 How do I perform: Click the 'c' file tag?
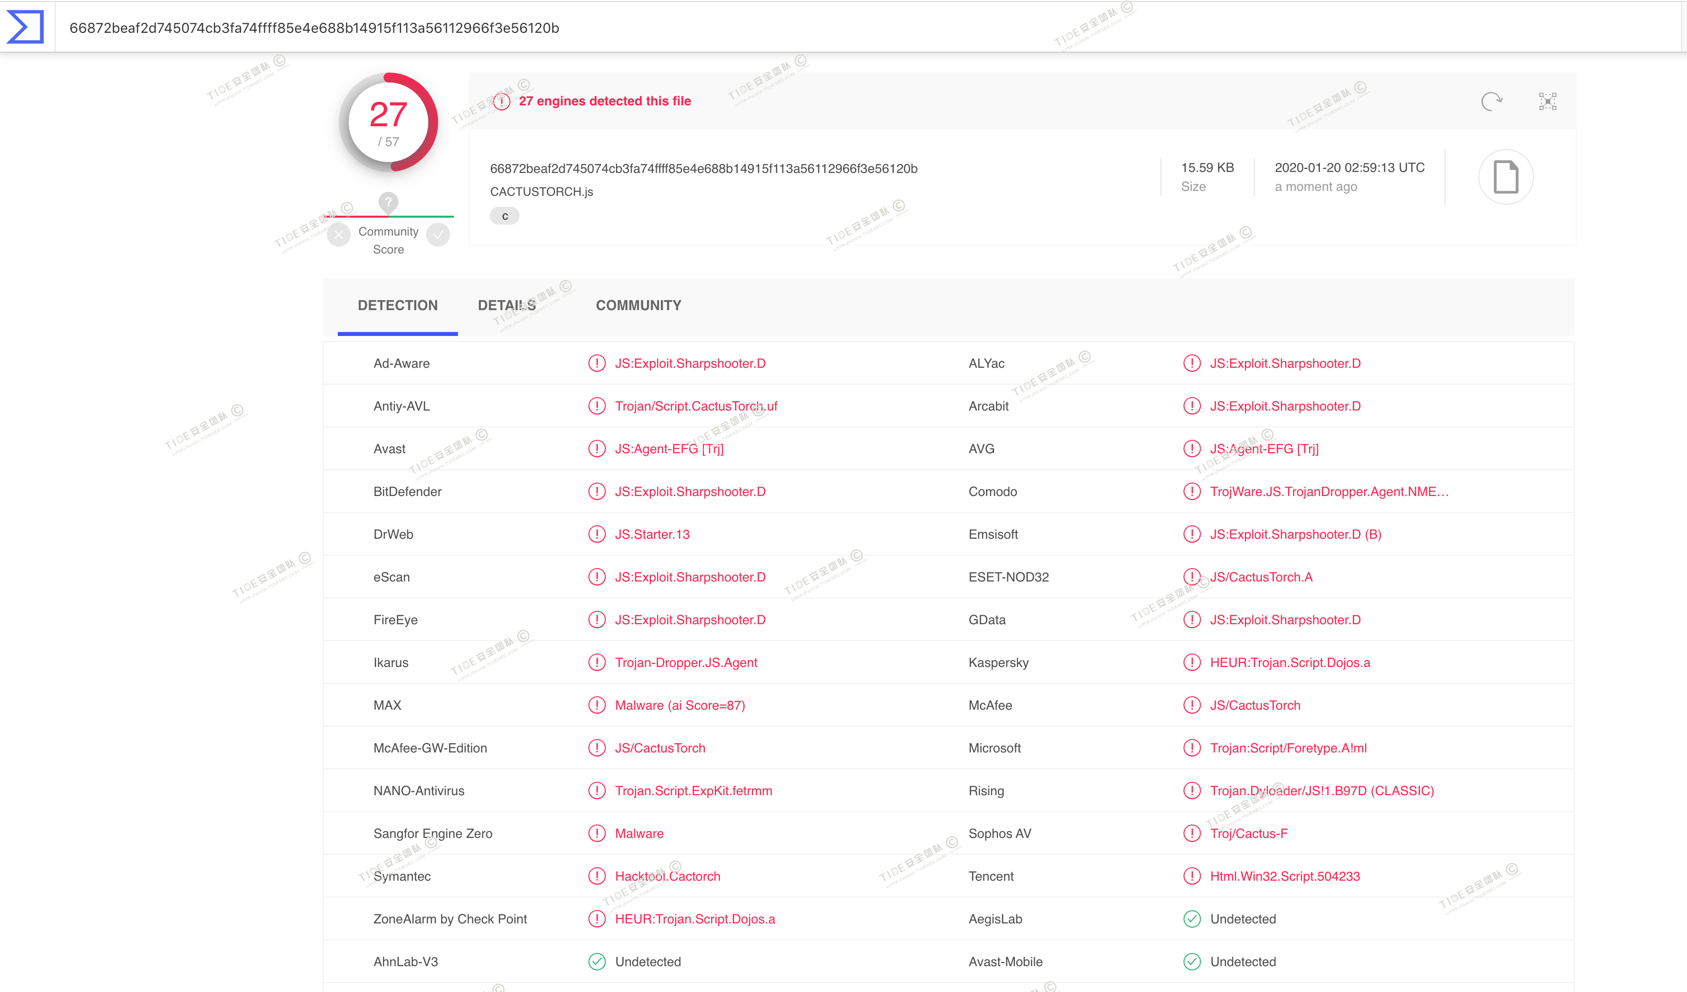point(505,216)
